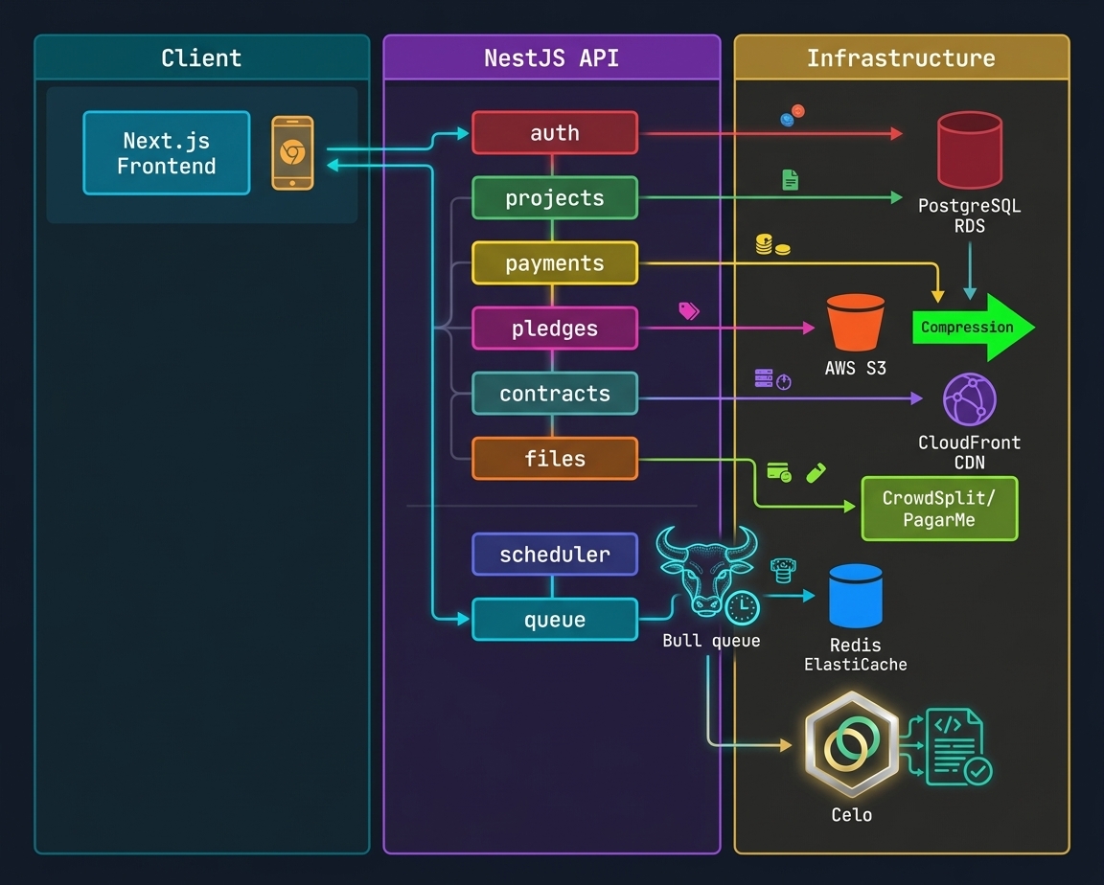Click the PostgreSQL RDS label
This screenshot has width=1104, height=885.
click(x=970, y=216)
